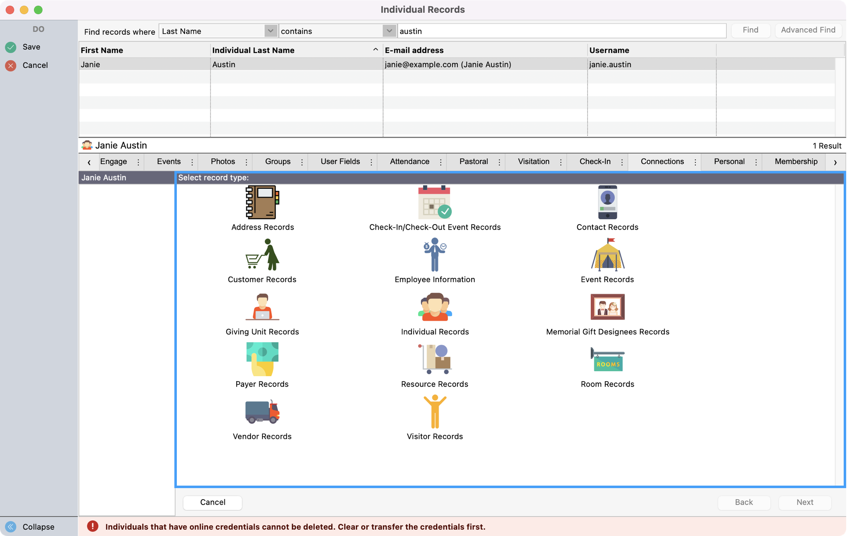847x536 pixels.
Task: Choose the Check-In/Check-Out Event Records icon
Action: pos(434,202)
